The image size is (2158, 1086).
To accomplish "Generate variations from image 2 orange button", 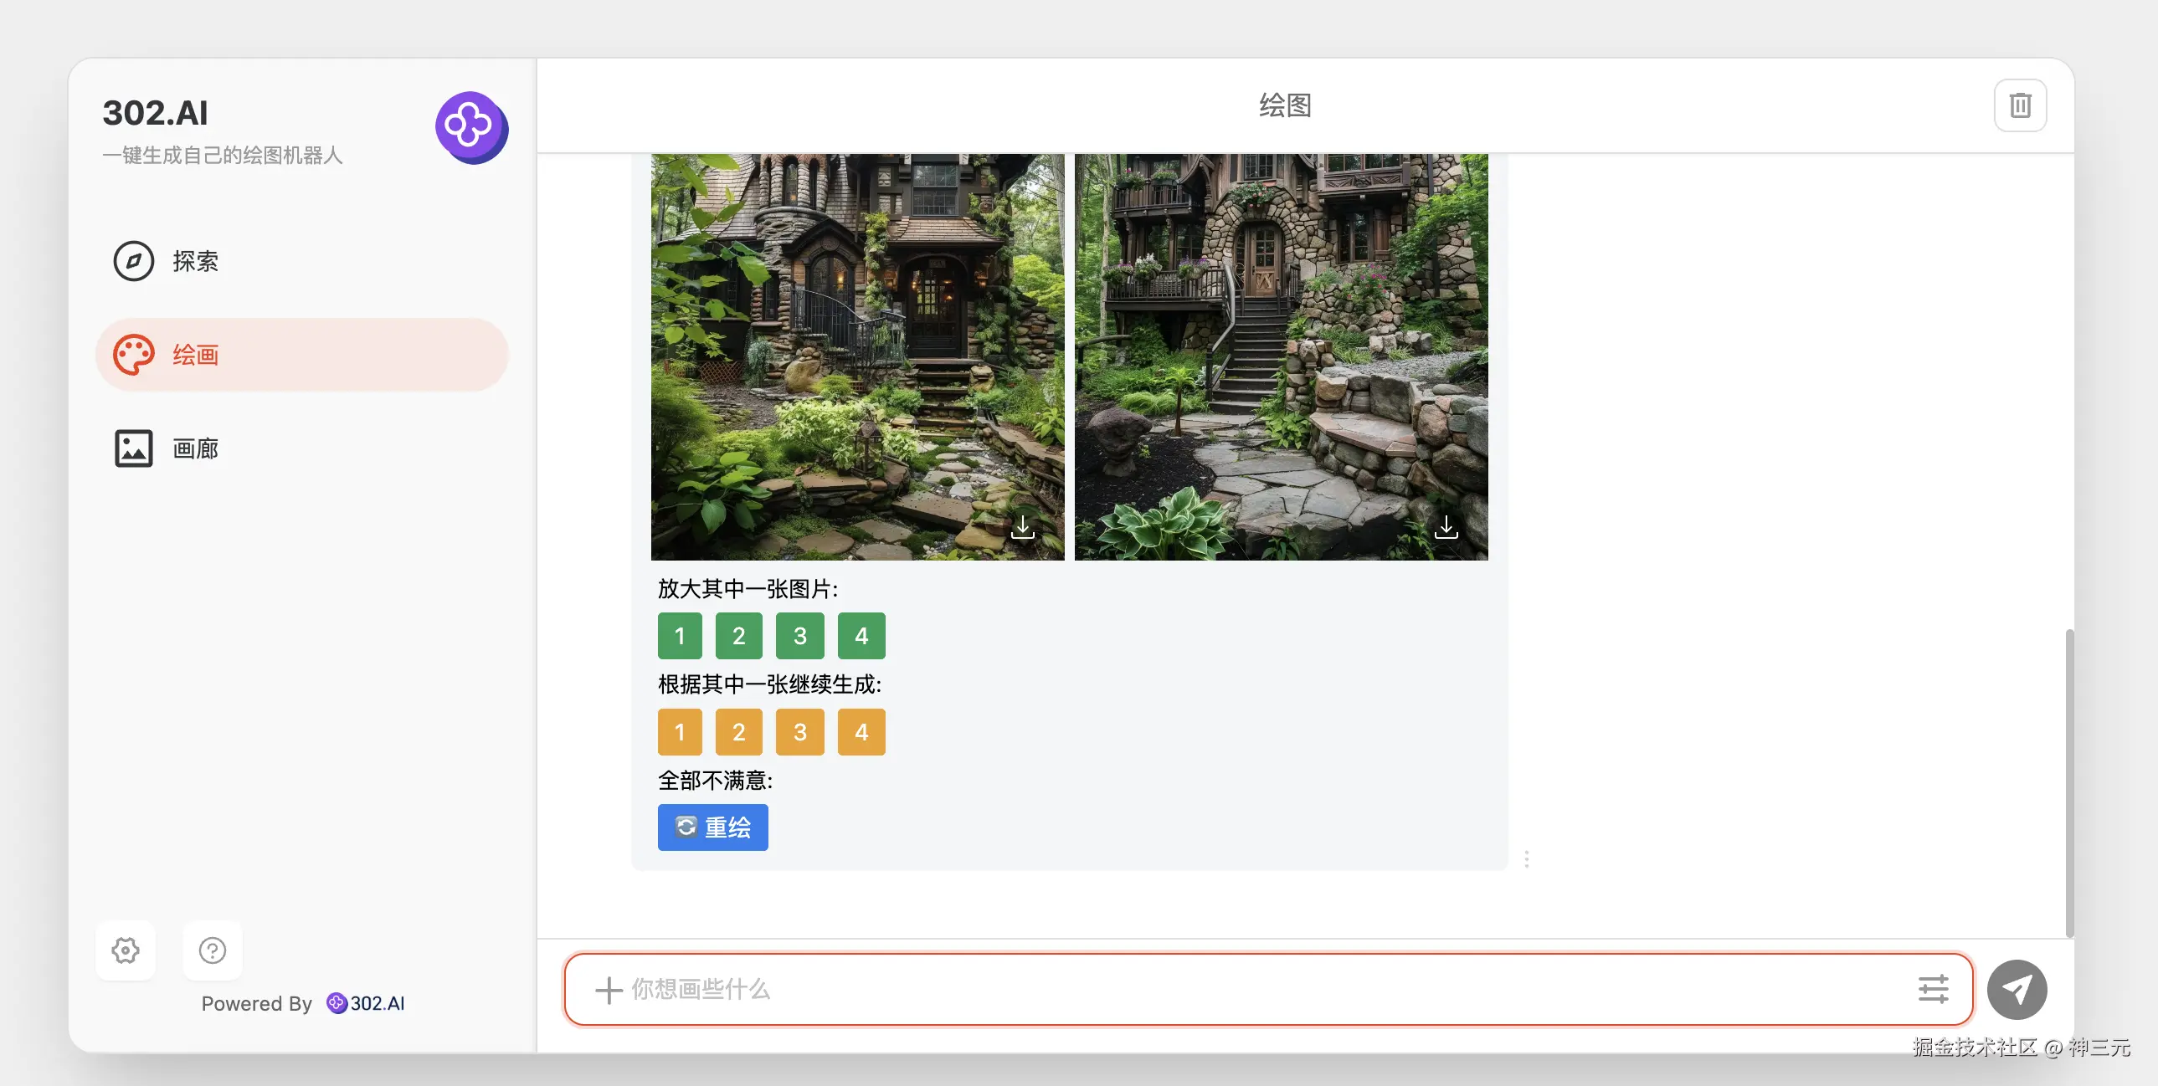I will (738, 732).
